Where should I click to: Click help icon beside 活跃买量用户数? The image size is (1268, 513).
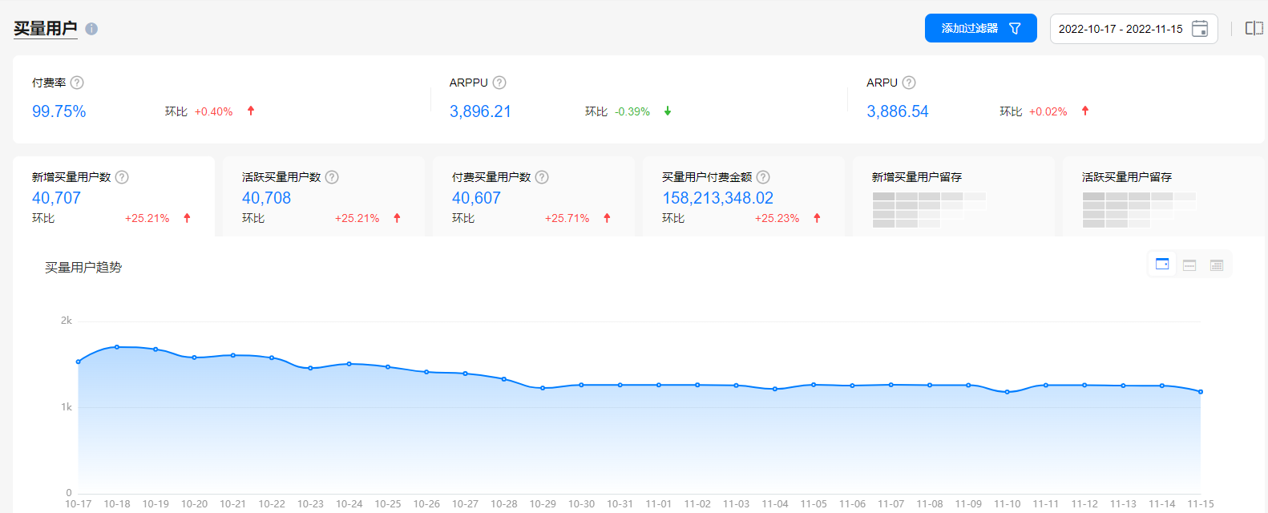coord(332,177)
